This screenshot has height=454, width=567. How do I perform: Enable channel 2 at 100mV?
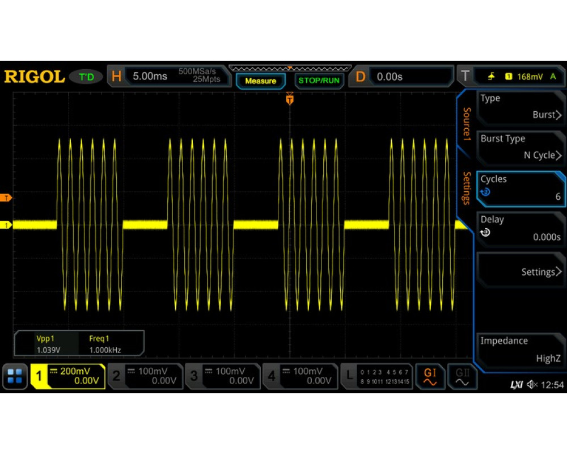tap(145, 376)
